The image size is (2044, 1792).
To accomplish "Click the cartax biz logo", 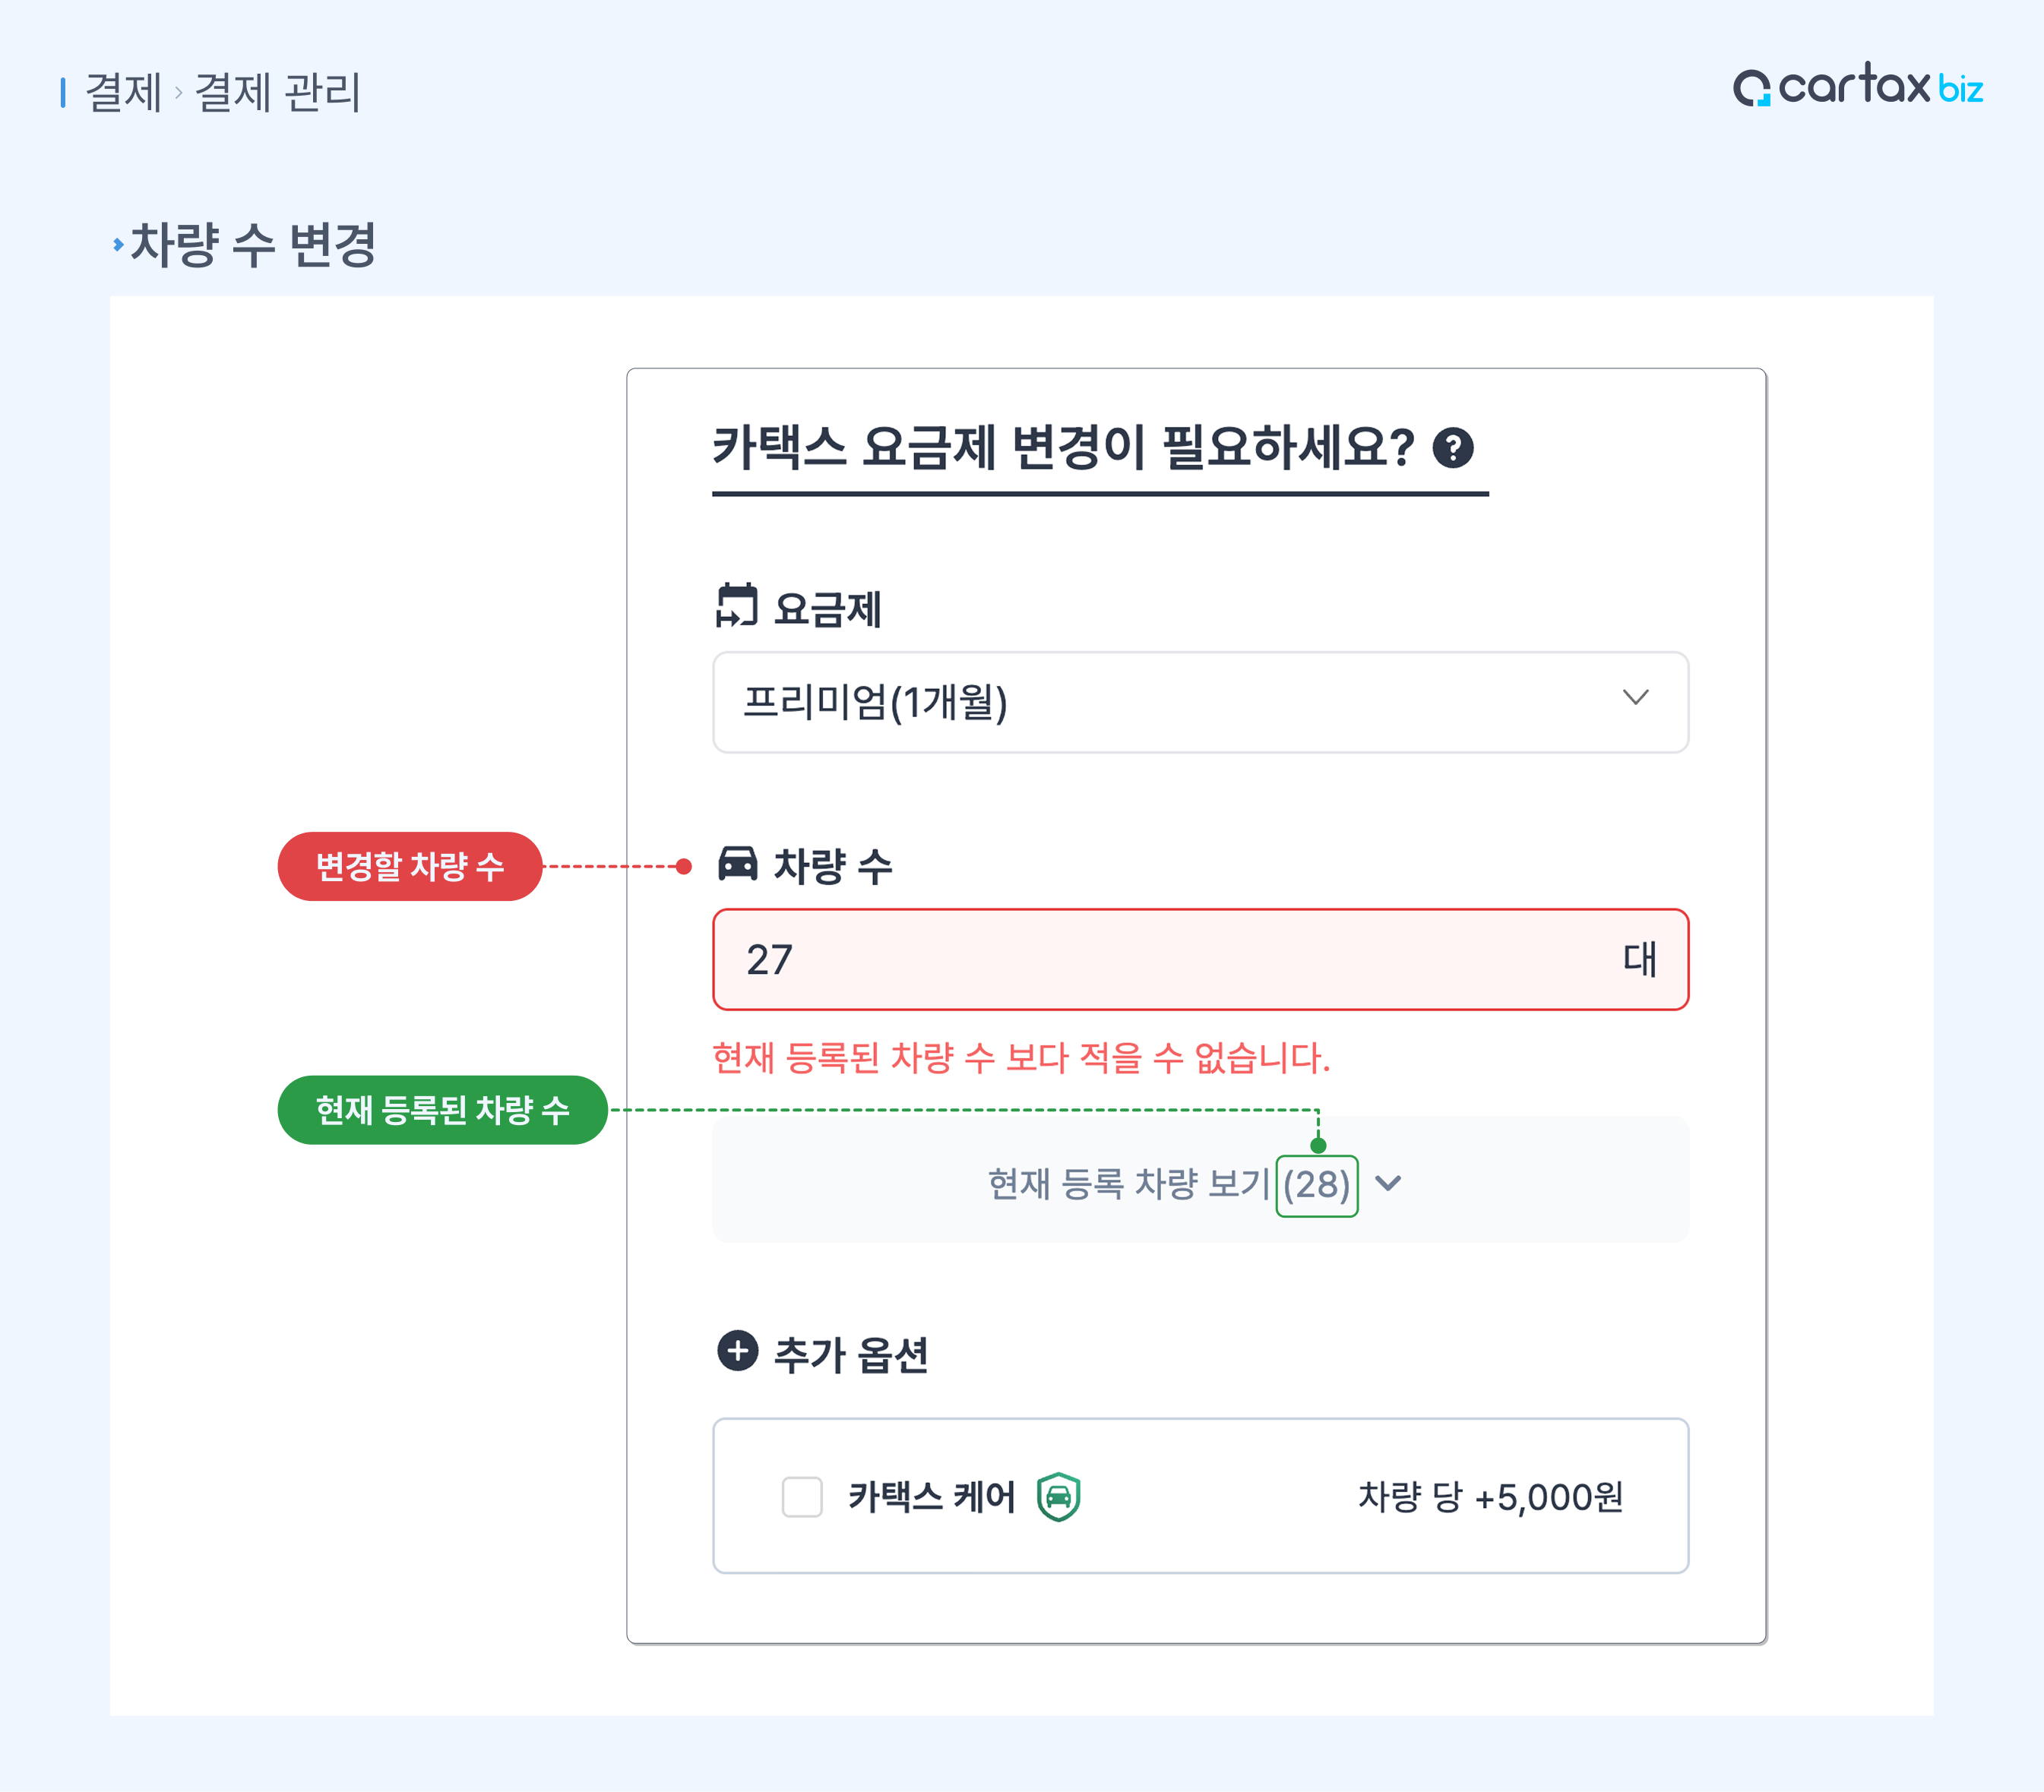I will click(x=1858, y=87).
